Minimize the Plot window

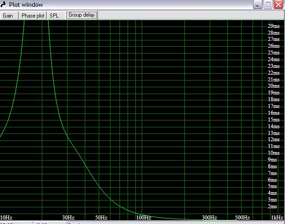click(x=257, y=4)
